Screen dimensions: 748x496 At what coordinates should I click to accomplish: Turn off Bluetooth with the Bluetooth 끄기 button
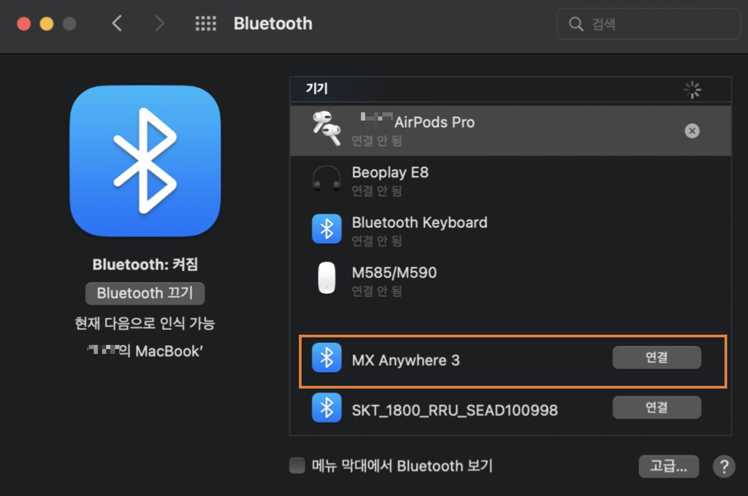click(x=145, y=293)
